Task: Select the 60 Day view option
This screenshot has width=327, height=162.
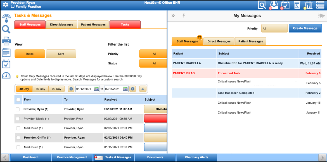Action: (40, 89)
